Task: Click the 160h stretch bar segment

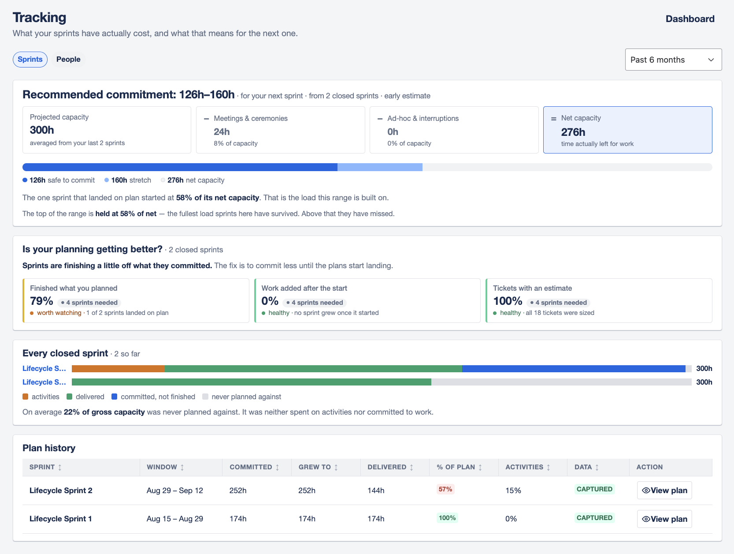Action: click(380, 167)
